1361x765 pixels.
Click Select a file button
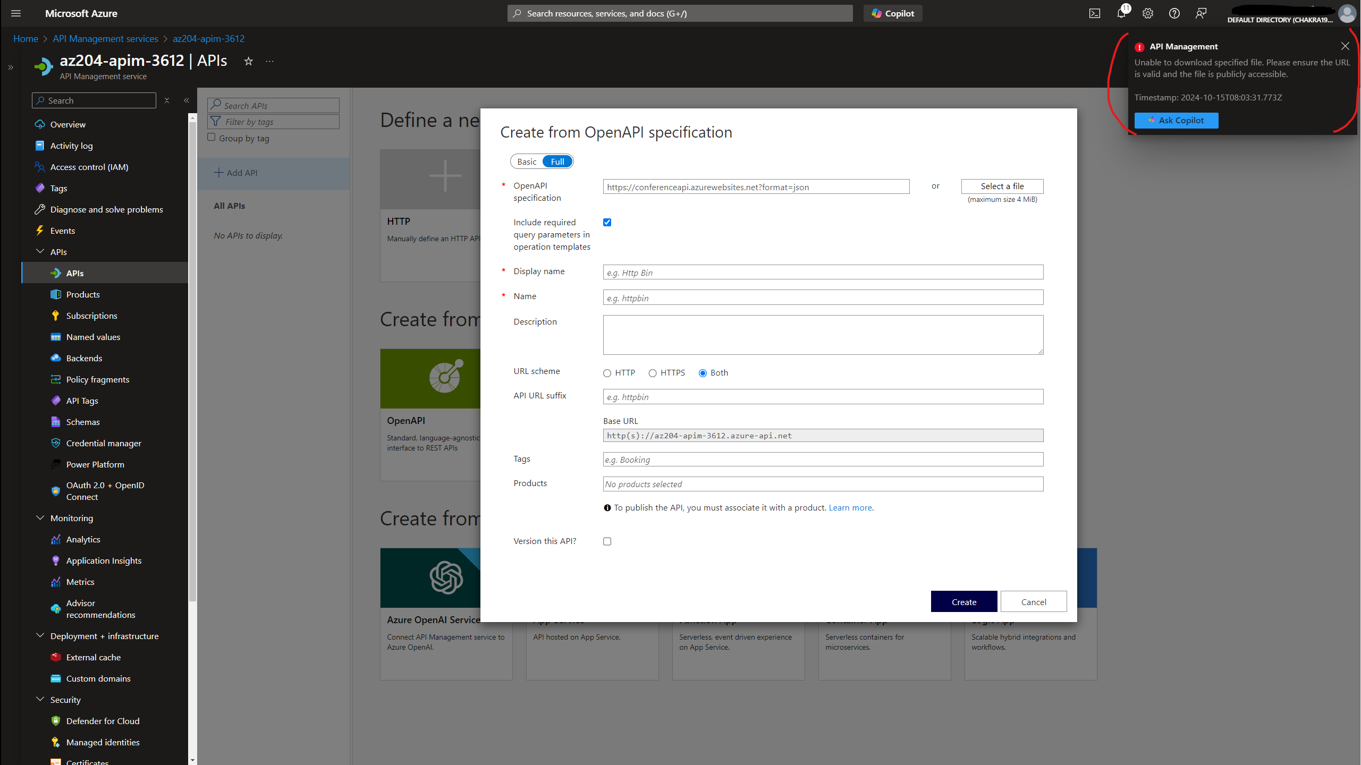tap(1002, 186)
